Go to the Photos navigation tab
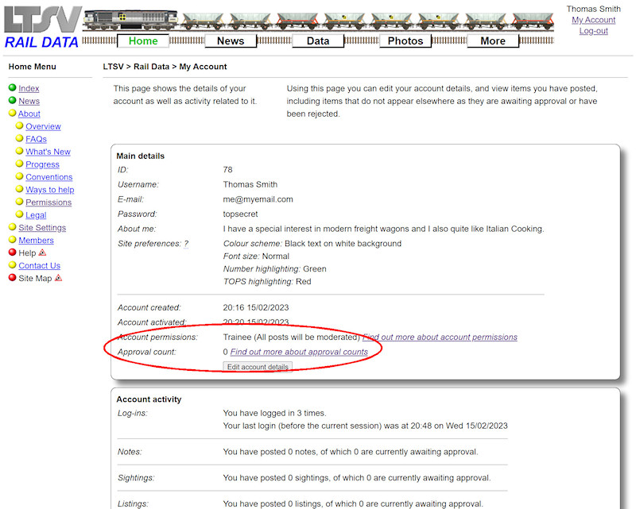The height and width of the screenshot is (509, 636). coord(405,41)
